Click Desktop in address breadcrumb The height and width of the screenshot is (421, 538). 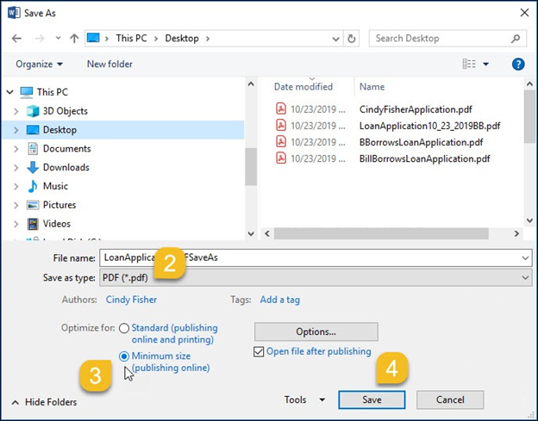pyautogui.click(x=182, y=38)
